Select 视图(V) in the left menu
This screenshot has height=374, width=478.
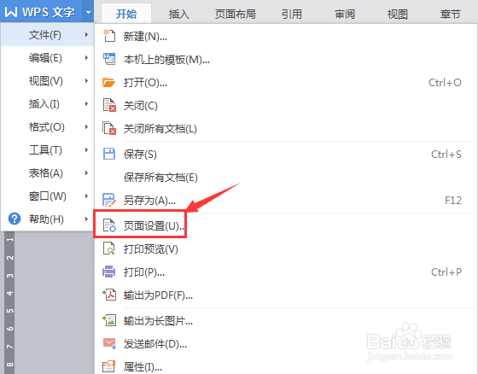click(47, 81)
